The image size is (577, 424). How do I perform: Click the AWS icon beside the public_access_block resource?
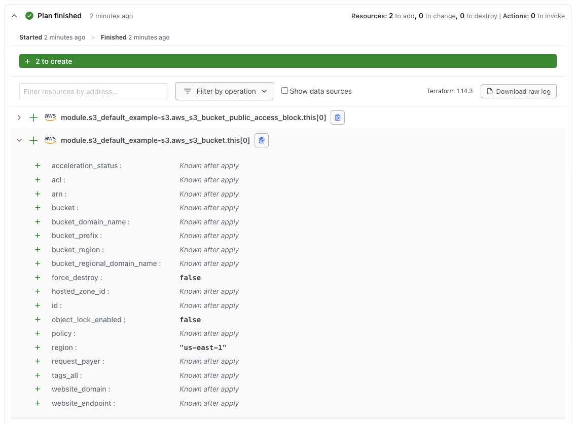click(50, 117)
